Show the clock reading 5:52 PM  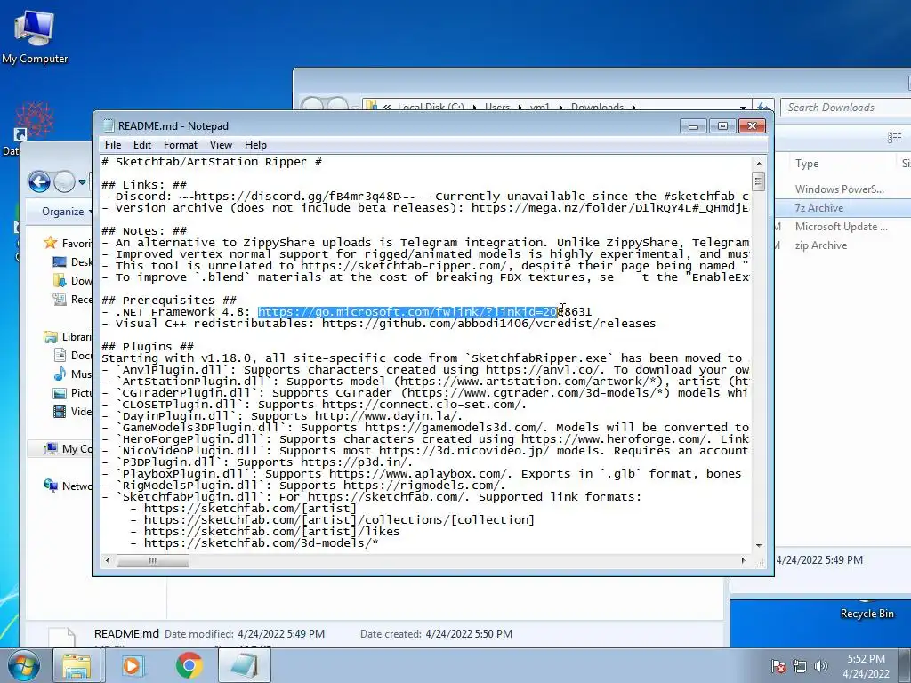[866, 659]
